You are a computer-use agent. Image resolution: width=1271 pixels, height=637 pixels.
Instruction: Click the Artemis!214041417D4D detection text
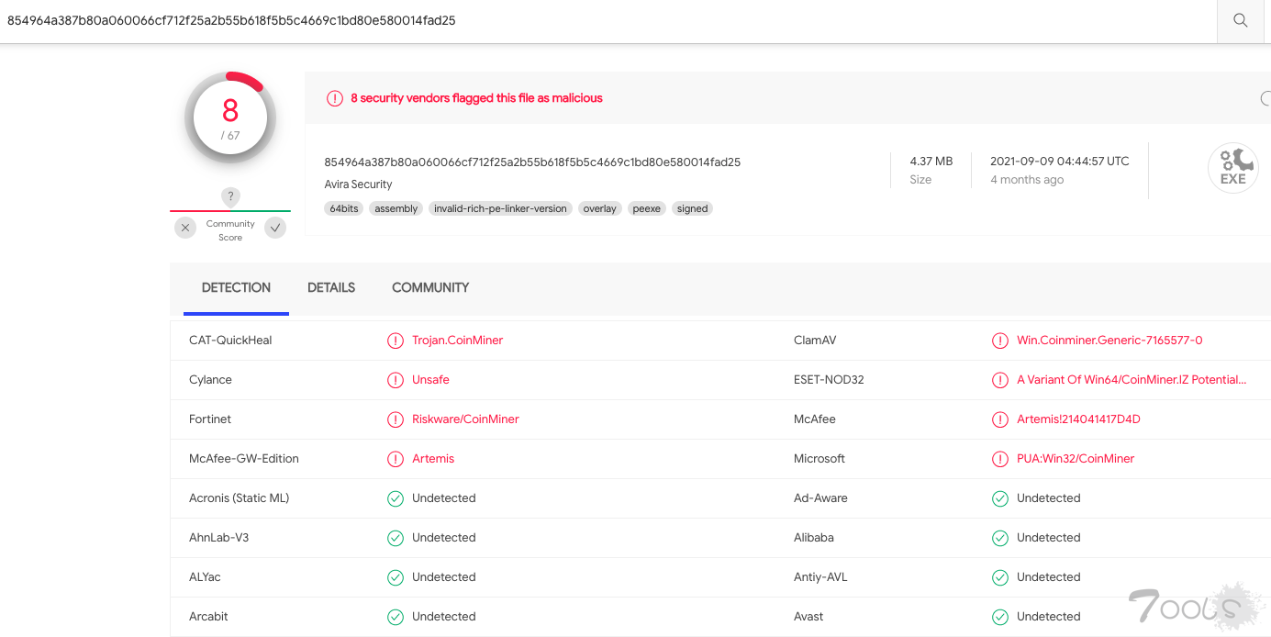click(1078, 419)
